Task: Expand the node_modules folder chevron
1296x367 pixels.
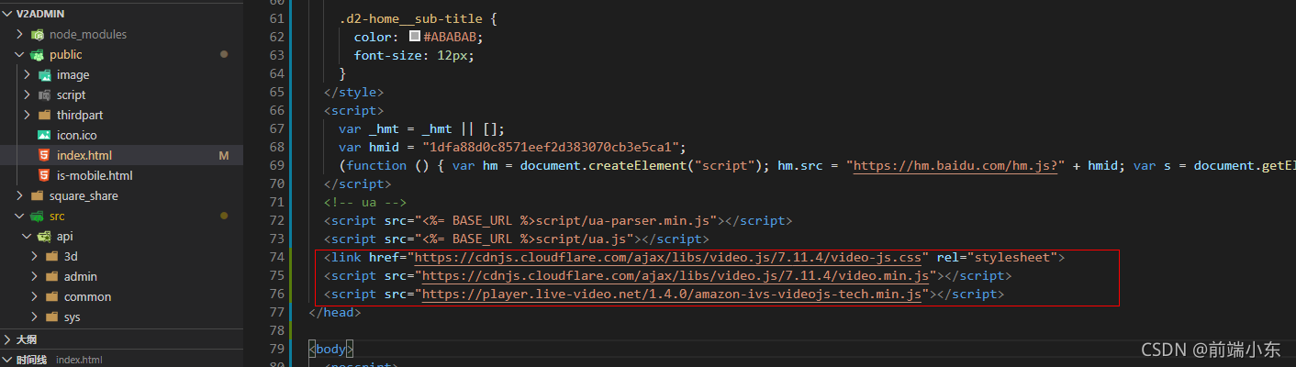Action: pyautogui.click(x=20, y=34)
